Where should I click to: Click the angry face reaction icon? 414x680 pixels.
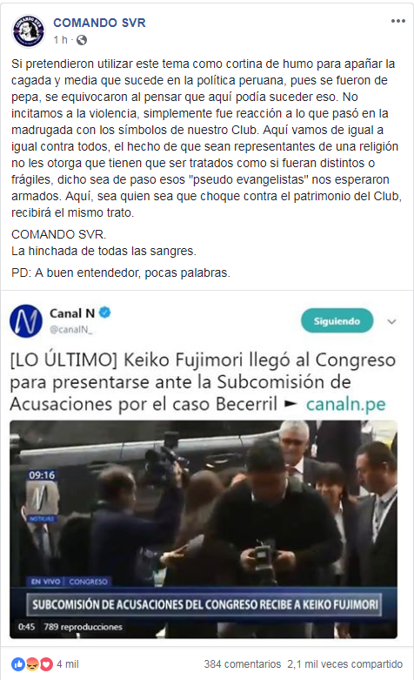tap(32, 664)
